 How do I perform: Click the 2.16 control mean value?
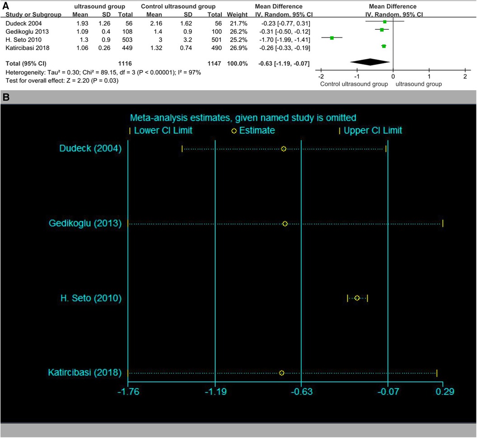(x=156, y=23)
